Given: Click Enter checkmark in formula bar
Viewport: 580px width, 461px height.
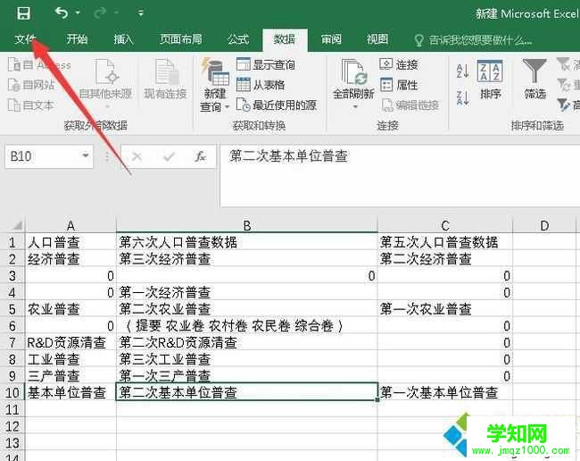Looking at the screenshot, I should coord(169,156).
